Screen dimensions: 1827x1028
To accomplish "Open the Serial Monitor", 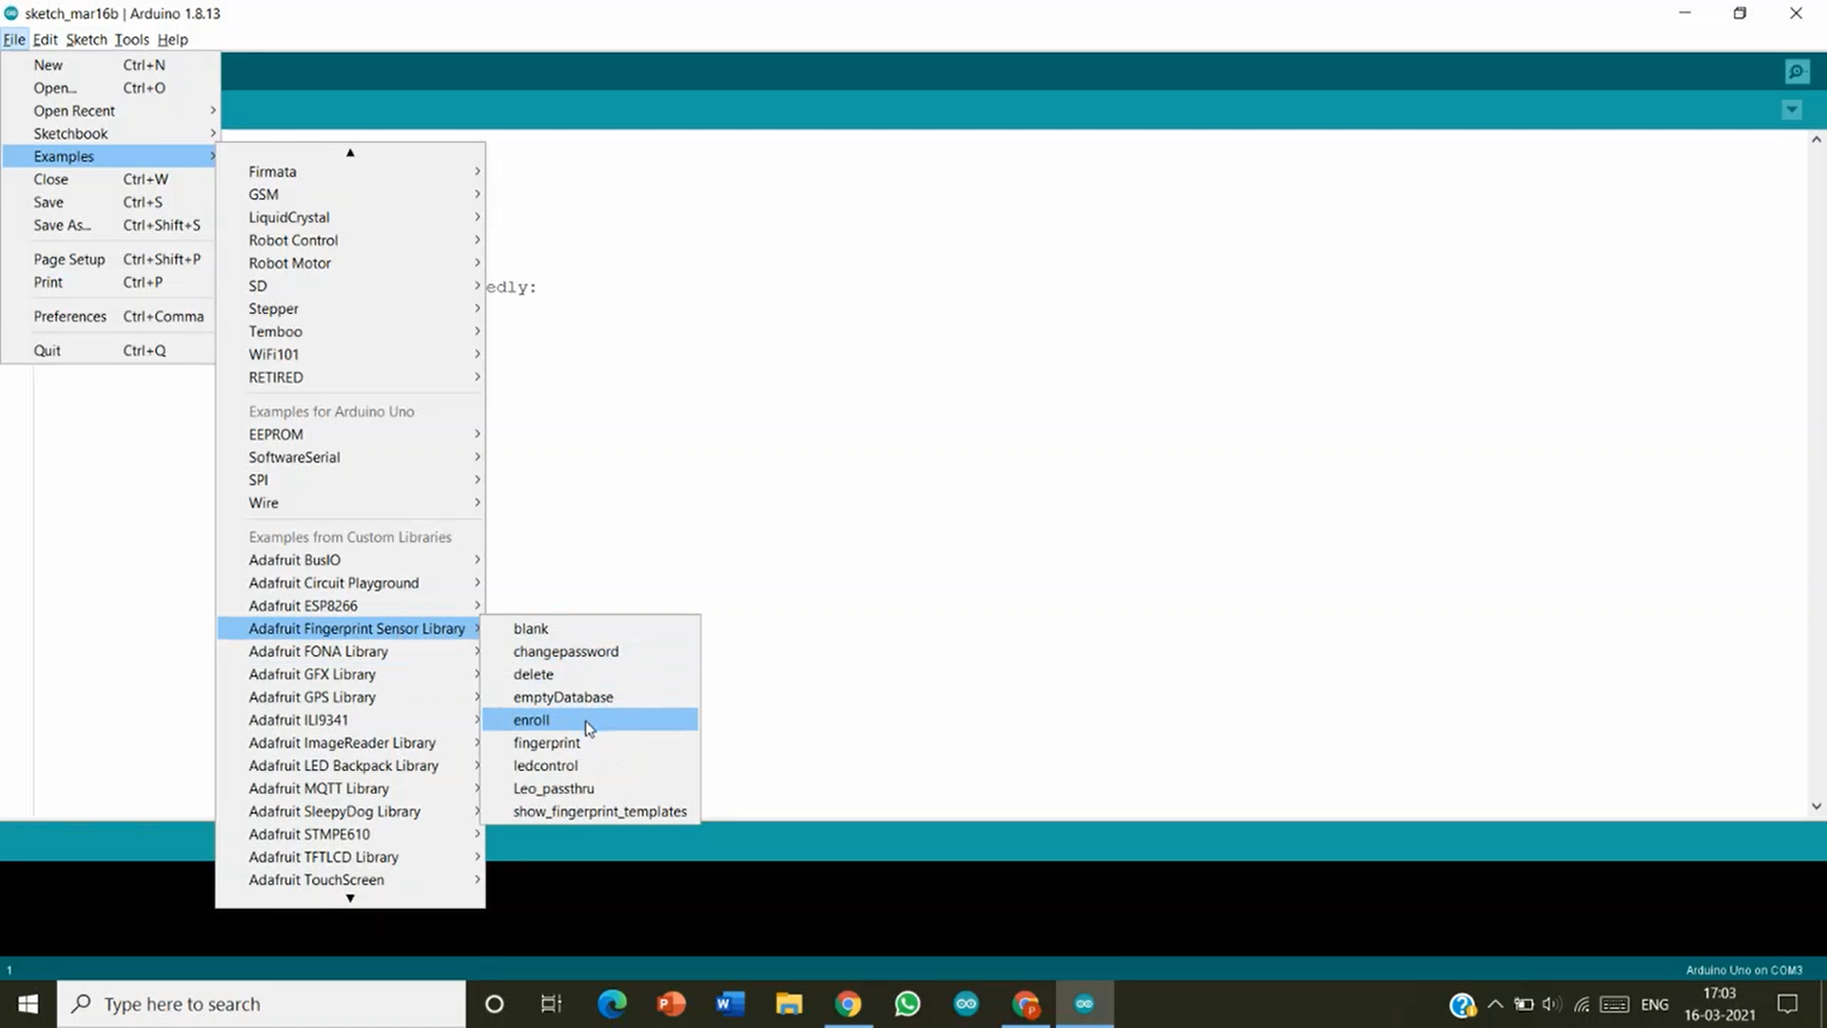I will [x=1797, y=70].
